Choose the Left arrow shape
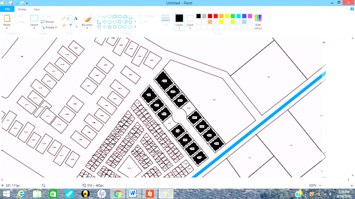The image size is (355, 199). coord(125,22)
